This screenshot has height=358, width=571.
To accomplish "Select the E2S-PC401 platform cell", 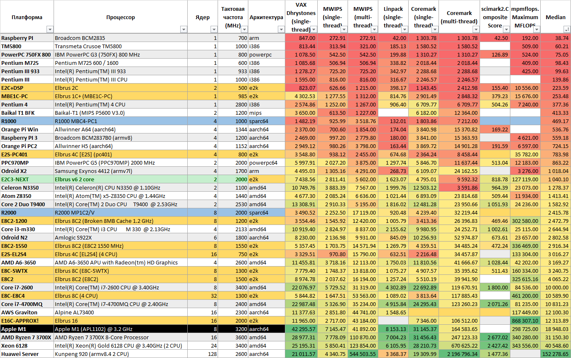I will point(27,154).
